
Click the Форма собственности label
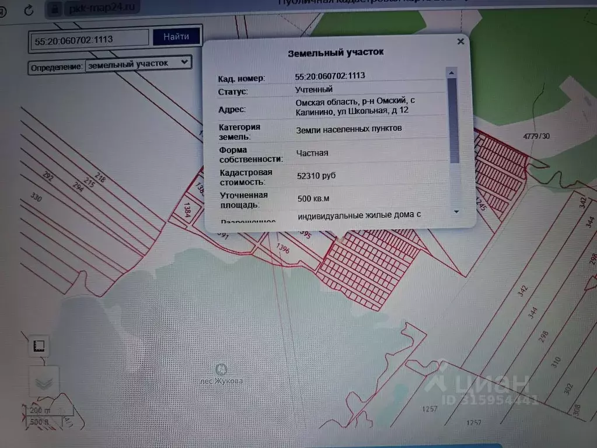(251, 155)
